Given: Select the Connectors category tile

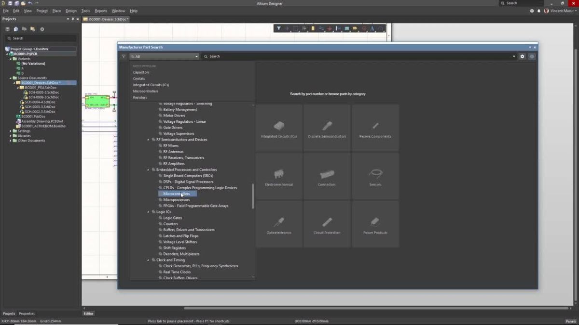Looking at the screenshot, I should pos(327,174).
